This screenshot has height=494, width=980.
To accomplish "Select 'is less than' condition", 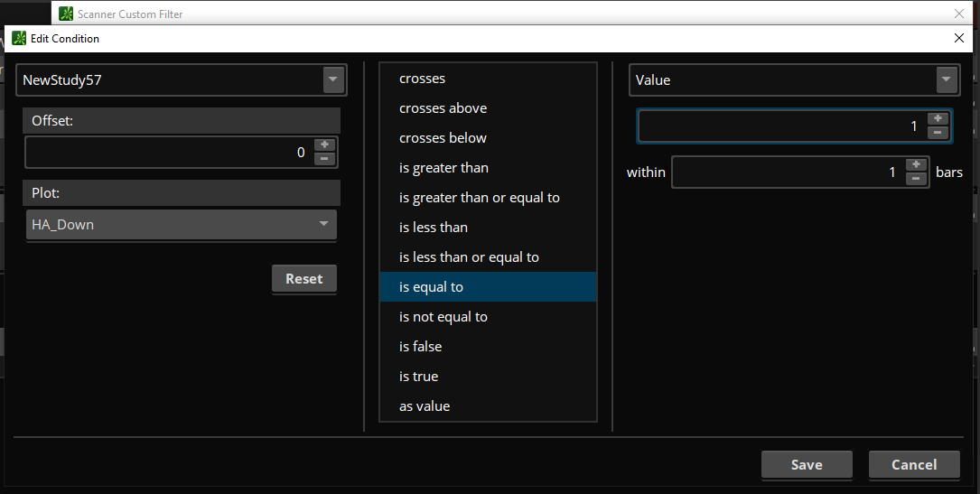I will (434, 228).
